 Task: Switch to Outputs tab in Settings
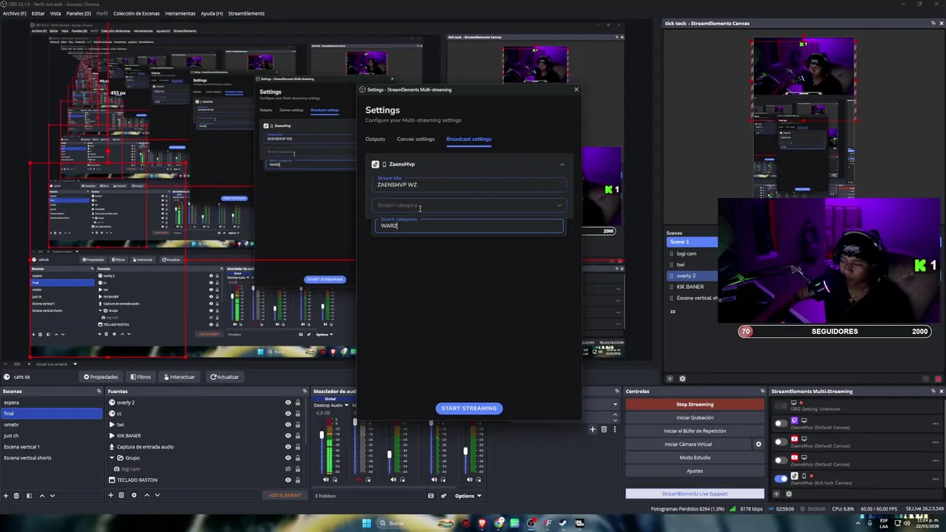coord(375,139)
